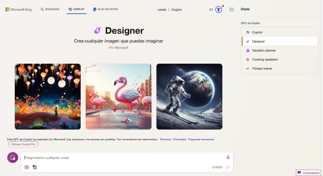Viewport: 323px width, 176px height.
Task: Click the Chats panel heading
Action: click(x=245, y=9)
